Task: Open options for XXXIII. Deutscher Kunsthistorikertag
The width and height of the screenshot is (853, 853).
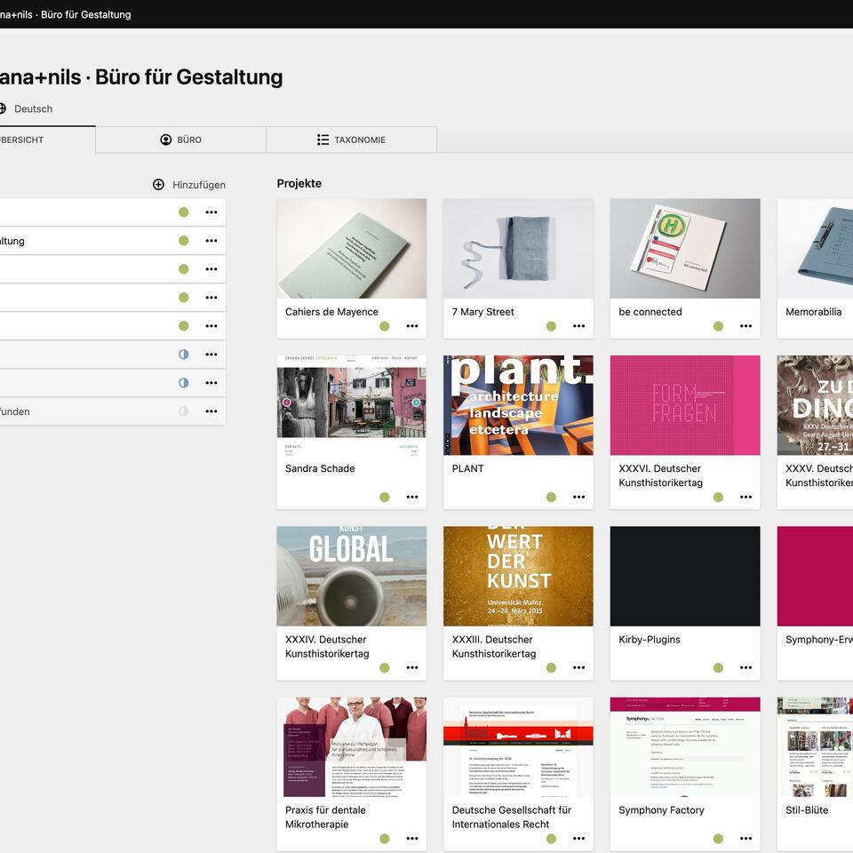Action: point(578,668)
